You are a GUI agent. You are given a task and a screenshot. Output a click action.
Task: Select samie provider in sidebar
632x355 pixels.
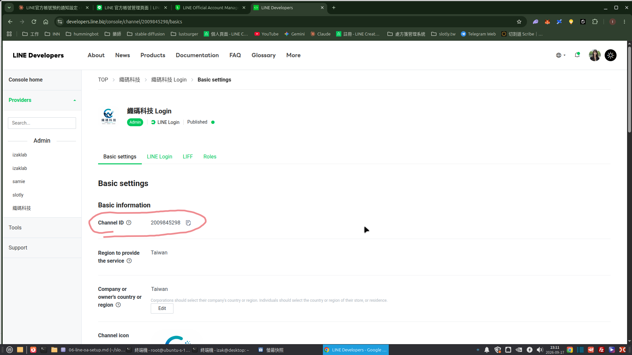point(19,181)
